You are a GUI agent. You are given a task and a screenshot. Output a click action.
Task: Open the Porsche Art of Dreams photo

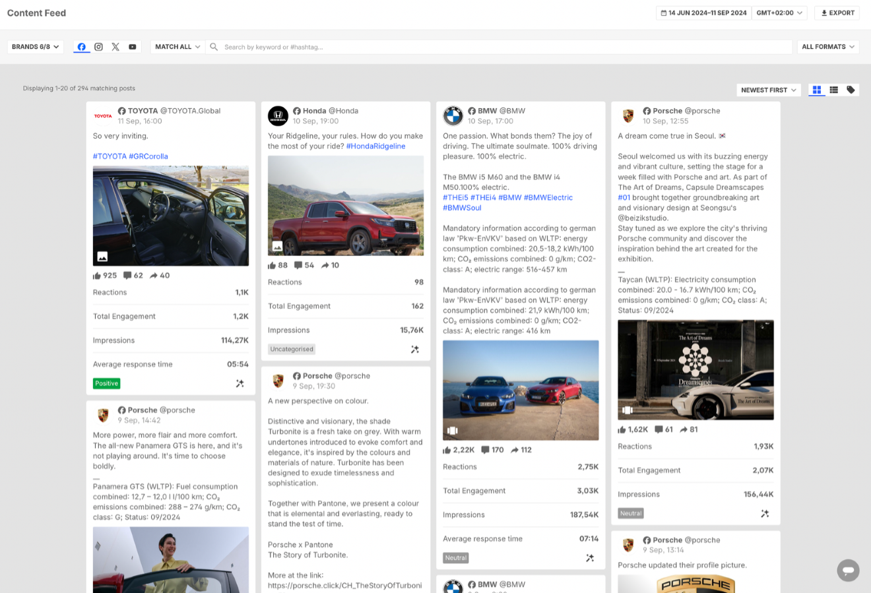tap(695, 370)
